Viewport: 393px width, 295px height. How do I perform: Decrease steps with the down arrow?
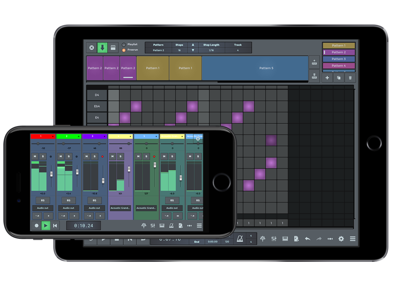193,50
